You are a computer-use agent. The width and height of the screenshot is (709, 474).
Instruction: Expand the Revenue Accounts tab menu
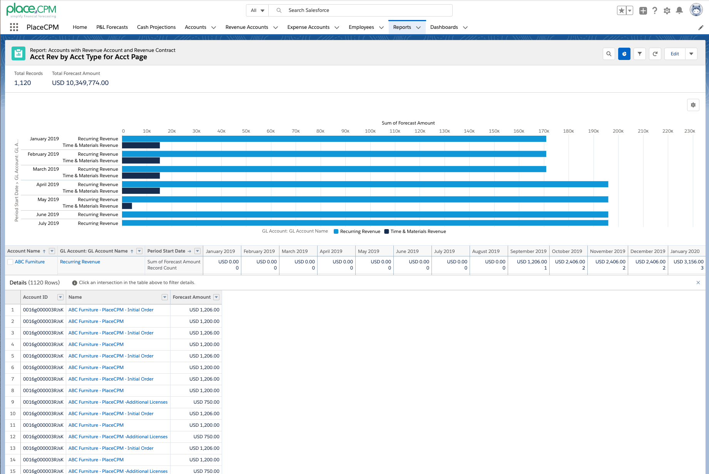276,27
